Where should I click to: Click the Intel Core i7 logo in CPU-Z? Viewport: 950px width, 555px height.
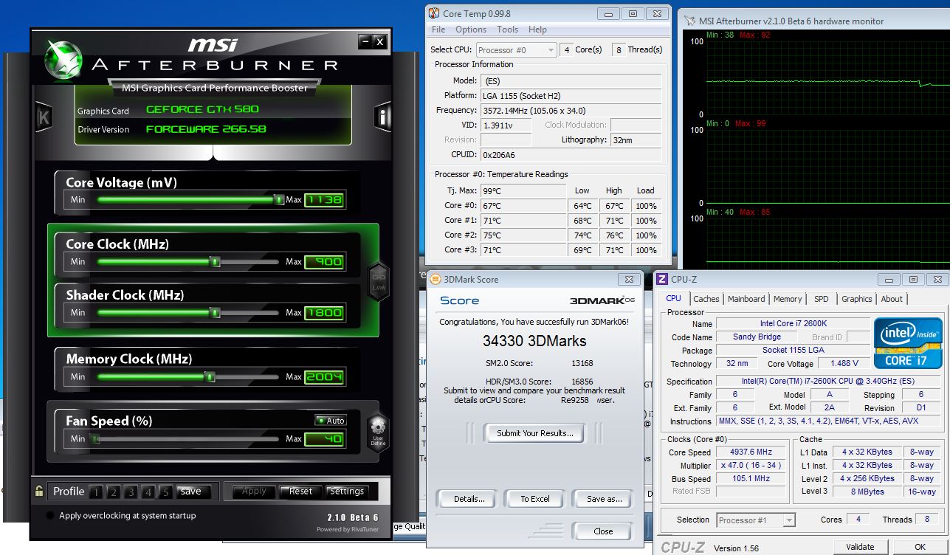908,343
